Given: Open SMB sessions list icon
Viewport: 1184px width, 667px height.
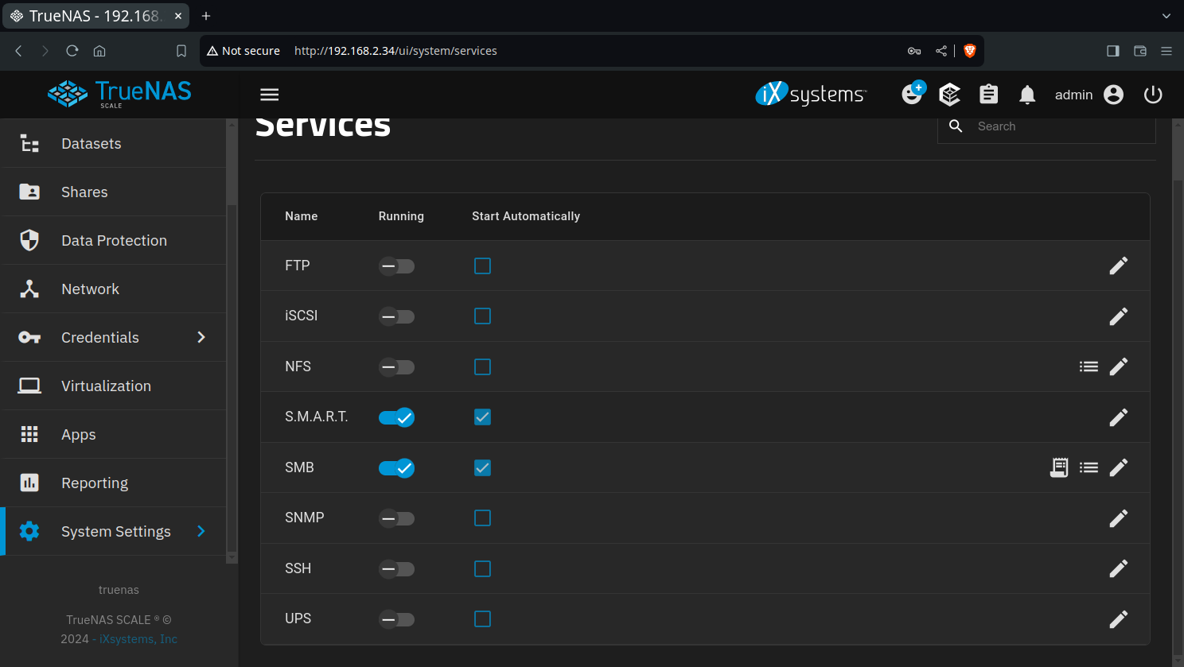Looking at the screenshot, I should tap(1089, 467).
